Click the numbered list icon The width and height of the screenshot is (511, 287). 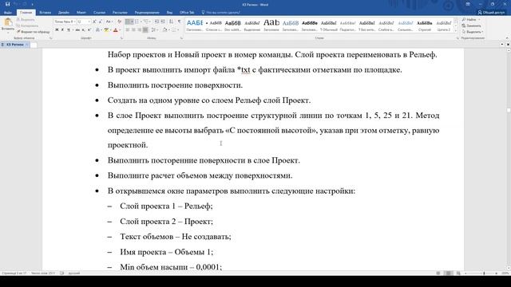tap(137, 22)
